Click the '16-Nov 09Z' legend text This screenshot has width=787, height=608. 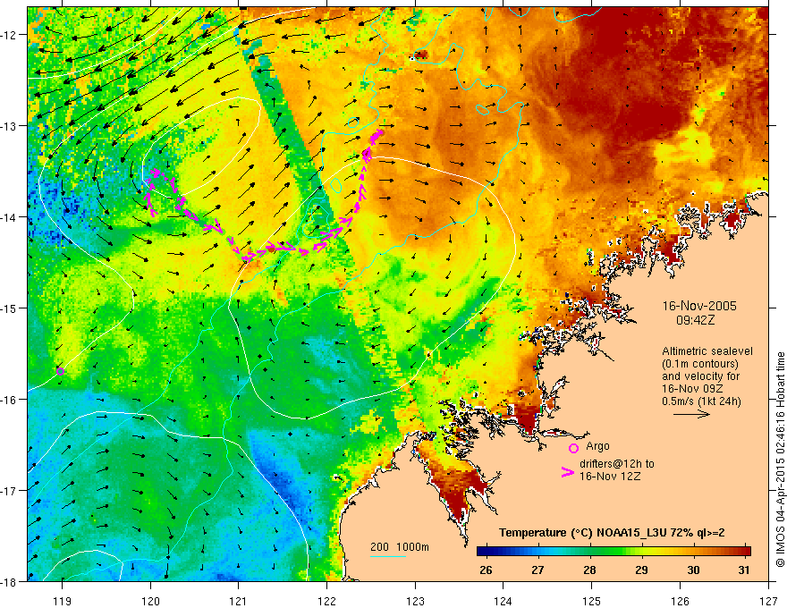pos(693,388)
